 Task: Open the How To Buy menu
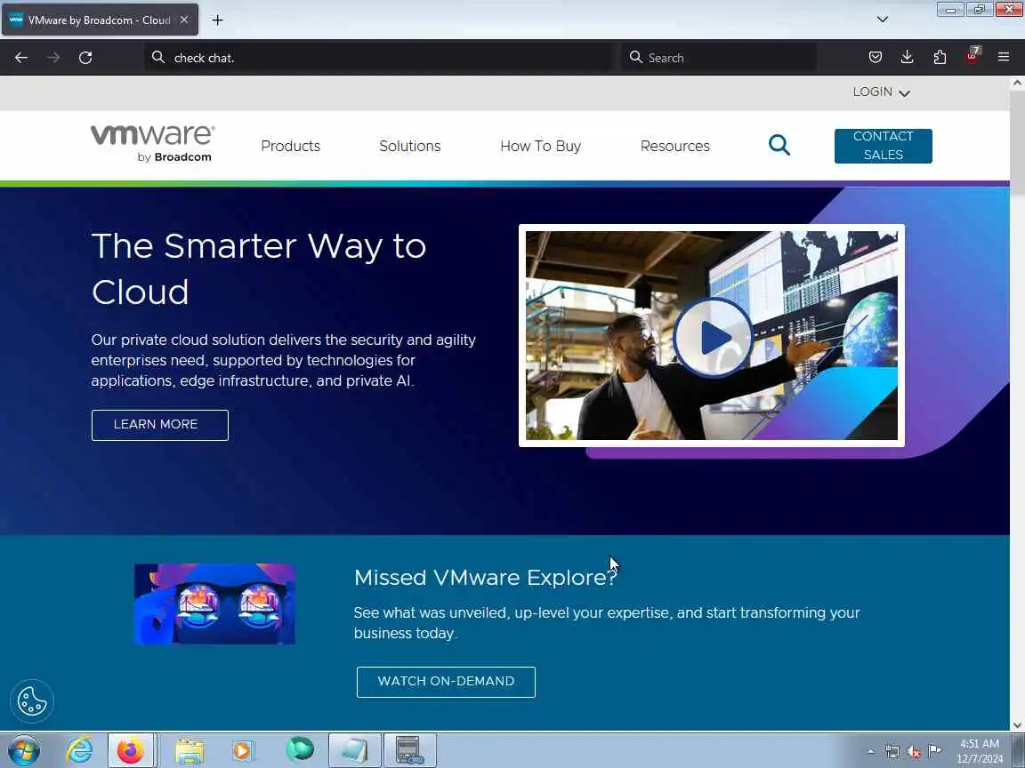tap(540, 147)
